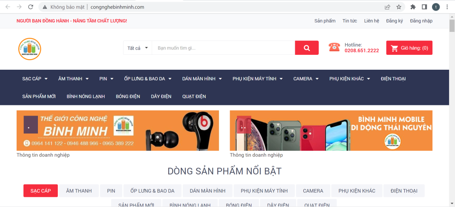Screen dimensions: 455x207
Task: Select PHỤ KIỆN MÁY TÍNH featured tab
Action: (x=264, y=191)
